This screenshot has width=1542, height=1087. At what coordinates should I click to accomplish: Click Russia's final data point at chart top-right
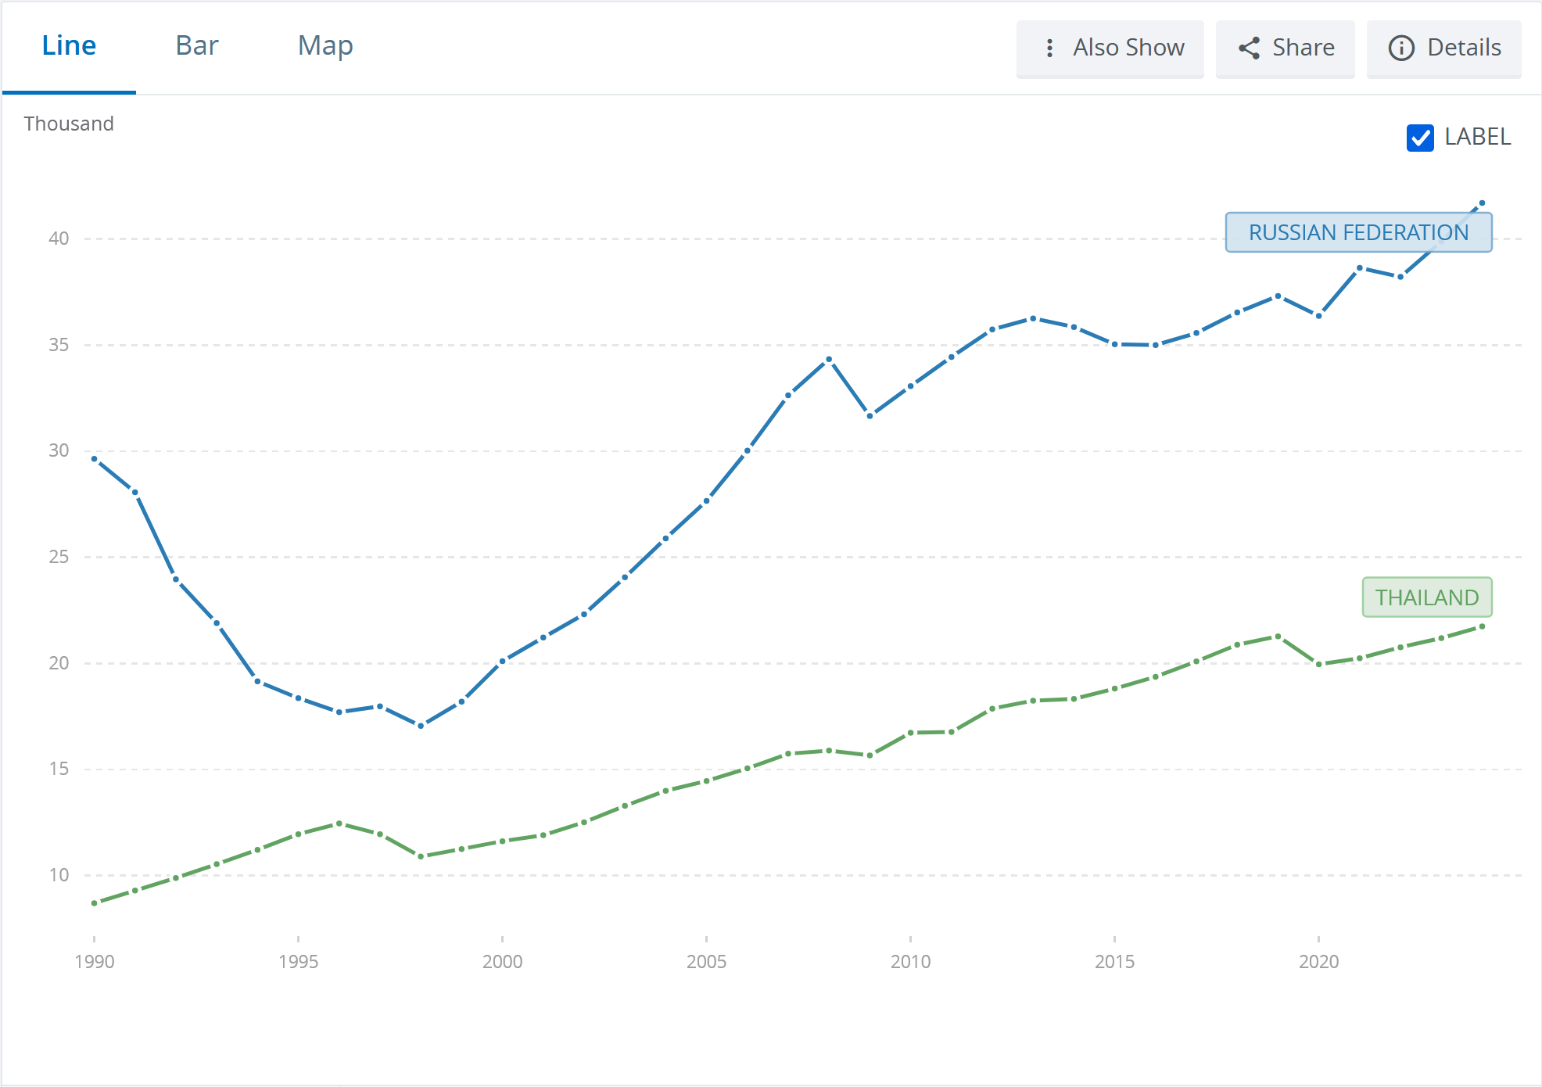1482,203
